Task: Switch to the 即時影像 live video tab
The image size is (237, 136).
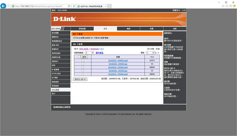Action: (x=82, y=29)
